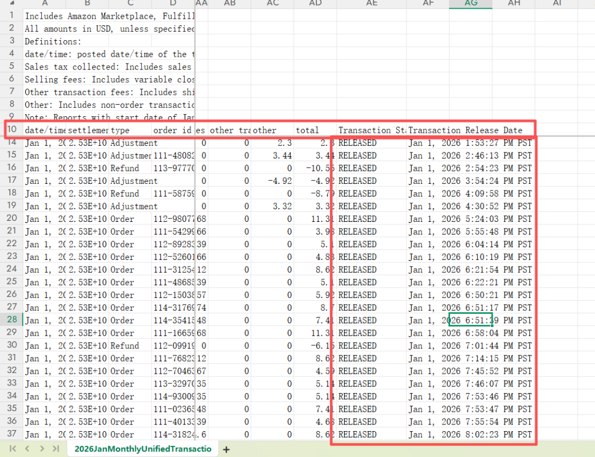Click the 'other' header cell in column AC

click(x=273, y=130)
